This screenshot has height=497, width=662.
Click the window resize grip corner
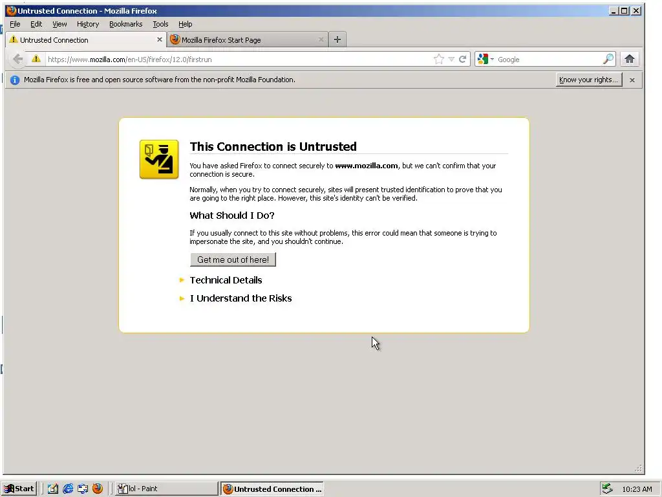pos(638,469)
